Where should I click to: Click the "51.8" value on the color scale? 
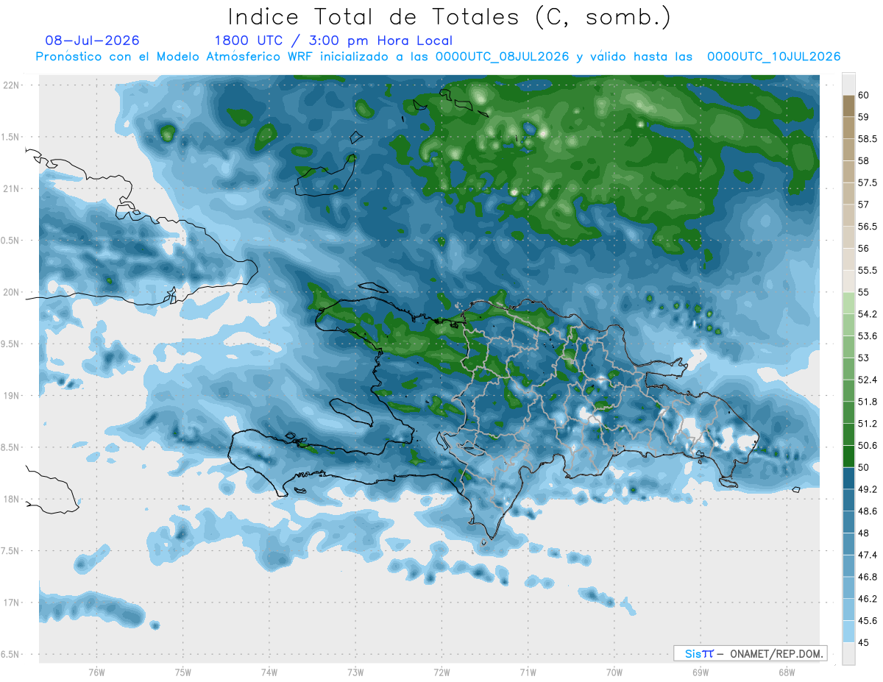[x=867, y=402]
